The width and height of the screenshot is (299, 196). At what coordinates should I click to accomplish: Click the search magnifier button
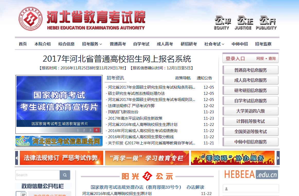tap(65, 175)
